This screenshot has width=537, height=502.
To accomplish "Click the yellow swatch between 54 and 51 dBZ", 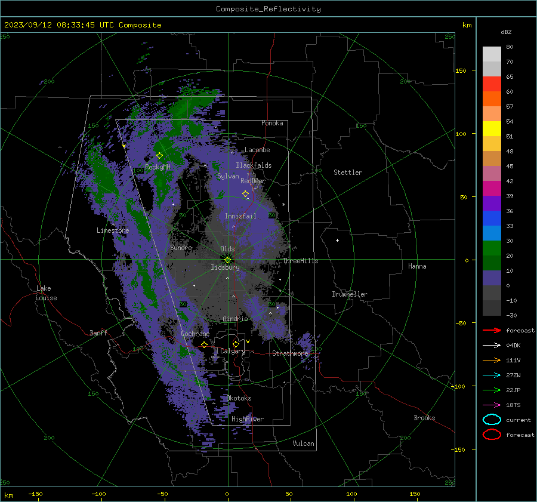I will pyautogui.click(x=492, y=129).
